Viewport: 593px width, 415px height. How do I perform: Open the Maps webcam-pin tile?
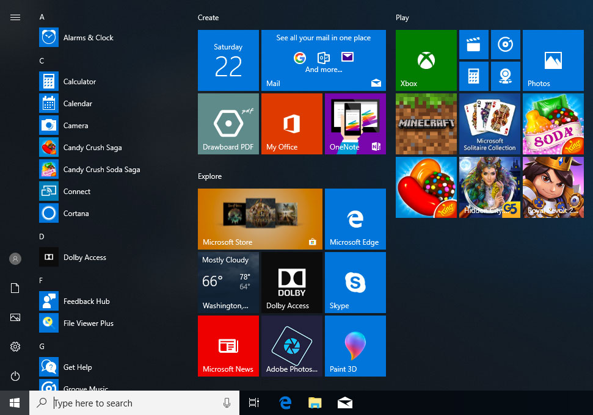point(506,76)
